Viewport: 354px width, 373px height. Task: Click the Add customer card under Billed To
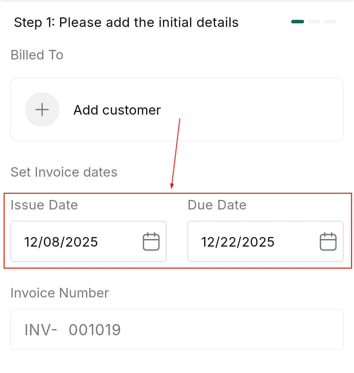coord(177,109)
